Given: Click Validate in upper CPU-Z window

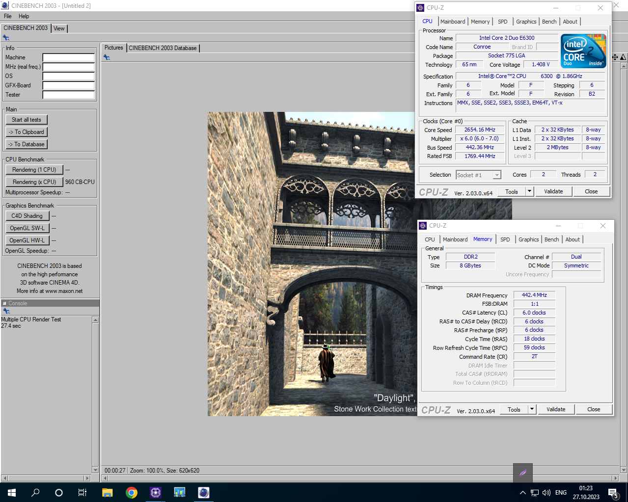Looking at the screenshot, I should pos(553,191).
